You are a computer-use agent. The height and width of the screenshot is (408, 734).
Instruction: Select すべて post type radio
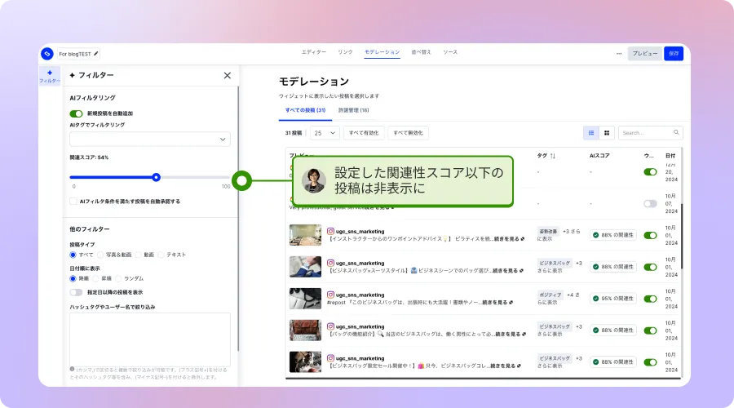73,255
